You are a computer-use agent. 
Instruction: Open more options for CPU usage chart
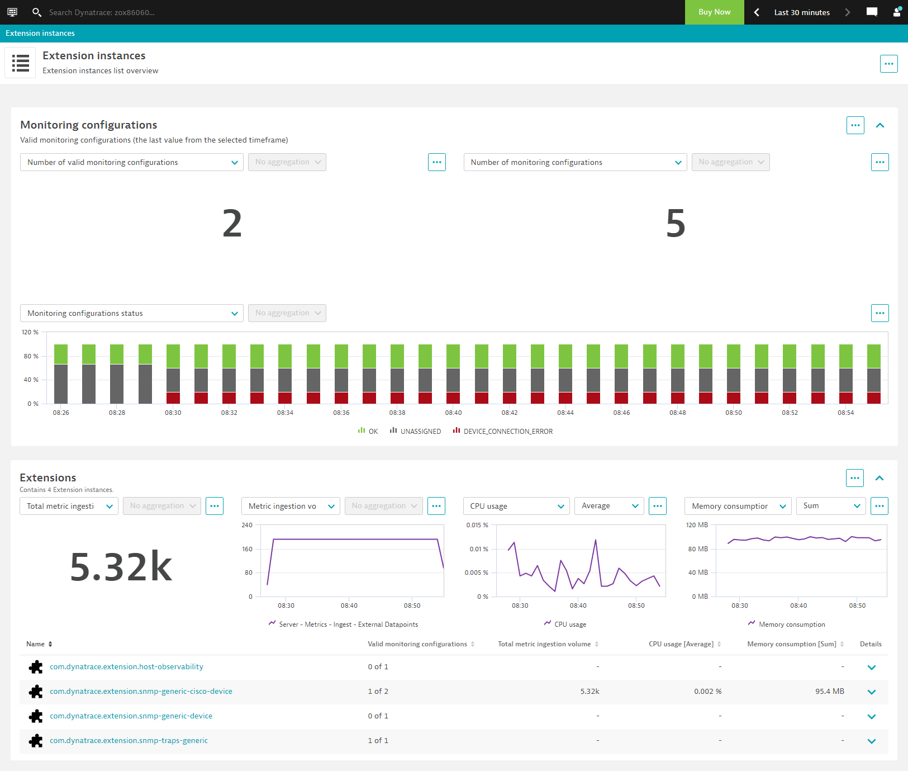pyautogui.click(x=658, y=506)
